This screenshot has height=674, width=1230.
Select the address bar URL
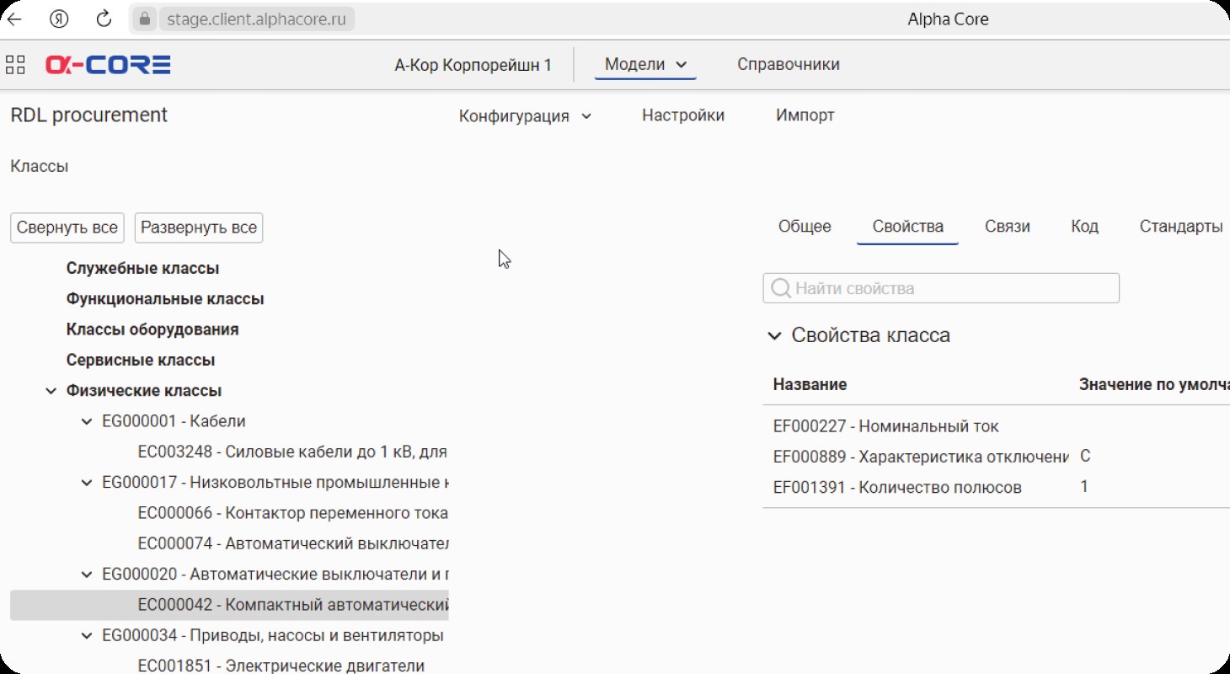pyautogui.click(x=256, y=19)
